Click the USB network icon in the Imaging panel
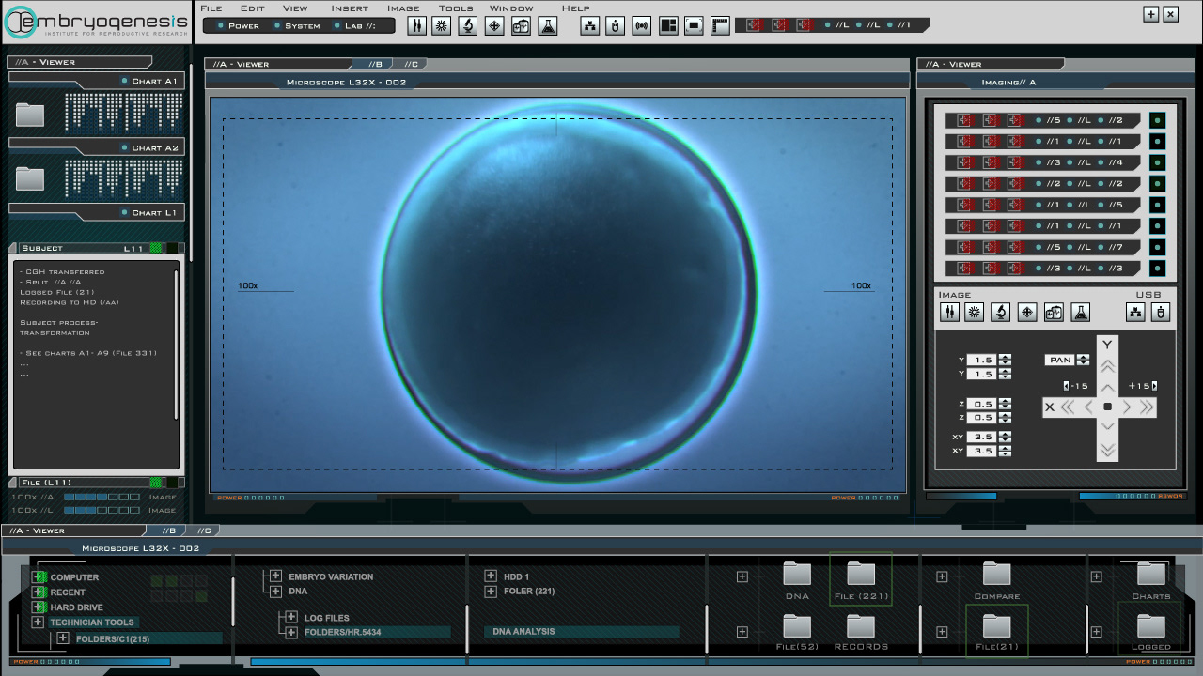1203x676 pixels. coord(1136,313)
